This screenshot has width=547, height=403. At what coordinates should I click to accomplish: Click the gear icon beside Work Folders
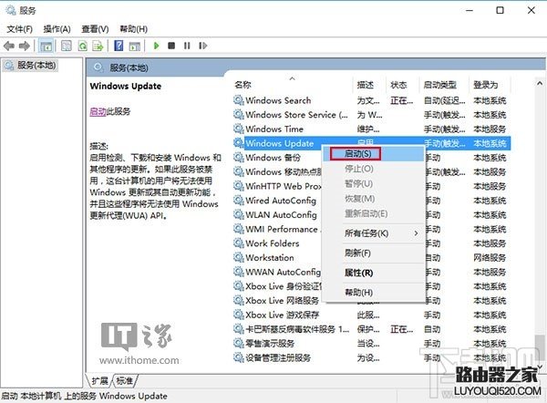pos(239,243)
